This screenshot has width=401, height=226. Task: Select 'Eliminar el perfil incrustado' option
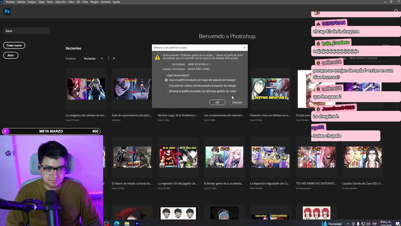point(200,91)
